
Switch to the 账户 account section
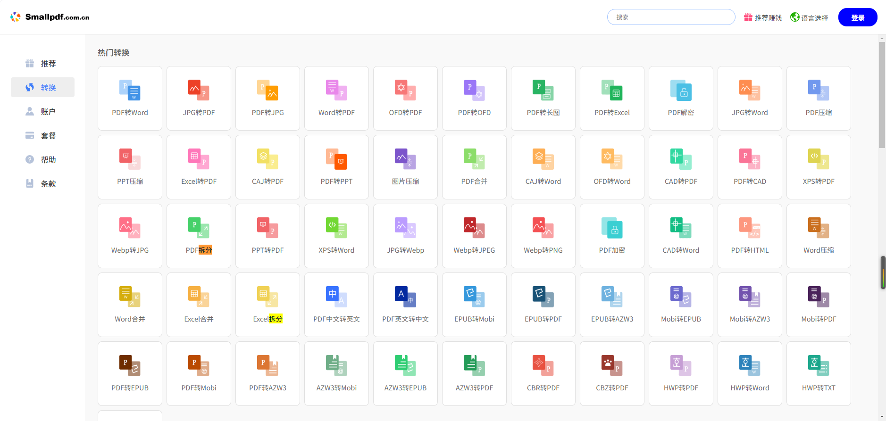[42, 112]
